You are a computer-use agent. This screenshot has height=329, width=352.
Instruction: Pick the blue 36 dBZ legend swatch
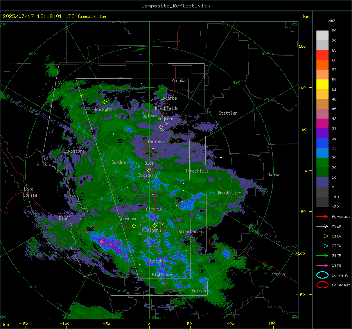tap(322, 143)
